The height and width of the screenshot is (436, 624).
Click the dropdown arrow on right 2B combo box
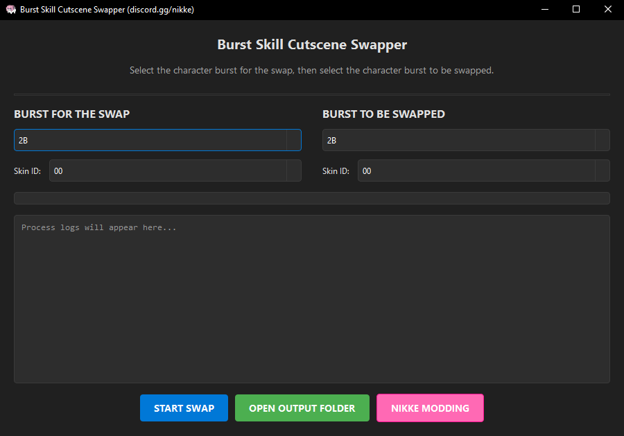602,140
